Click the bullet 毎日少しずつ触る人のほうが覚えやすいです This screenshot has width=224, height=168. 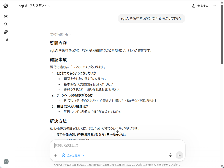tap(92, 112)
